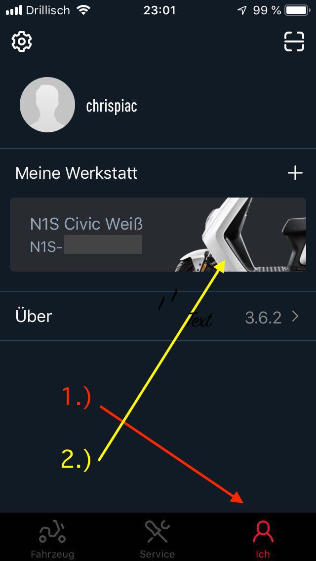316x561 pixels.
Task: Tap the QR scan frame icon
Action: point(294,41)
